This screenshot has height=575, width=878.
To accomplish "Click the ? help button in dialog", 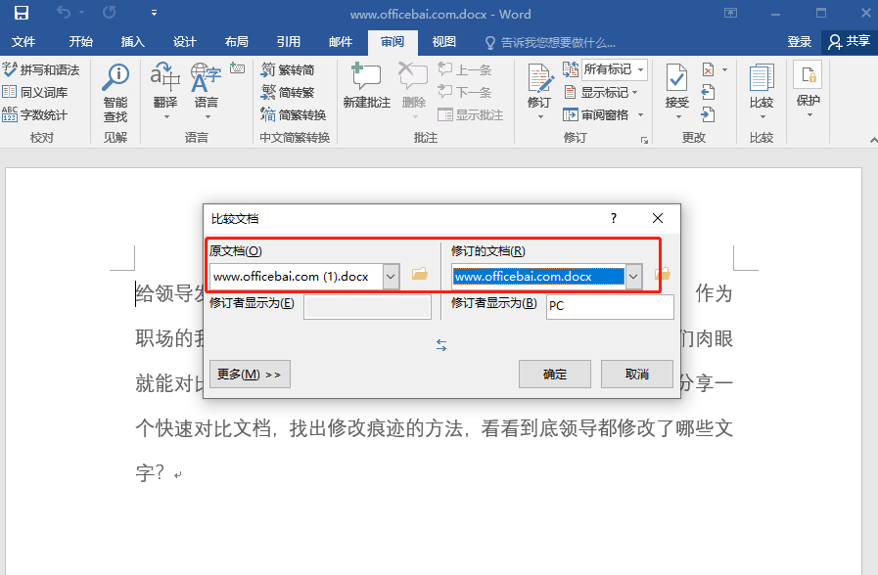I will pyautogui.click(x=614, y=218).
